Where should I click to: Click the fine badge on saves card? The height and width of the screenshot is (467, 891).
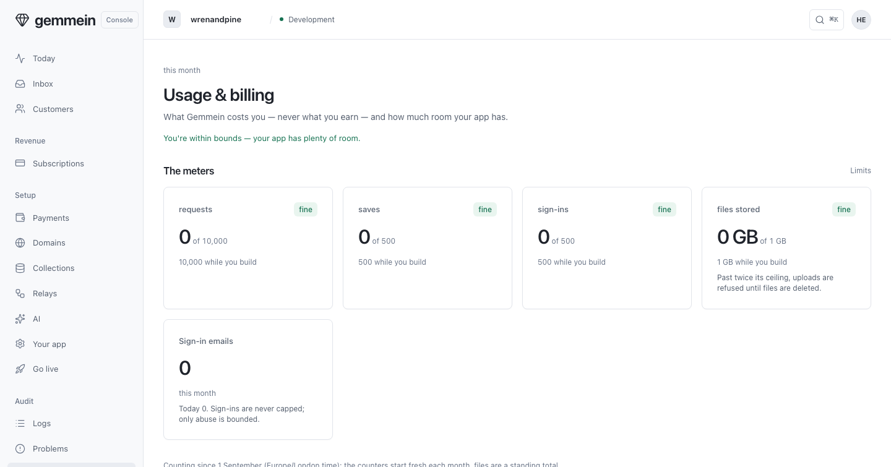(485, 210)
